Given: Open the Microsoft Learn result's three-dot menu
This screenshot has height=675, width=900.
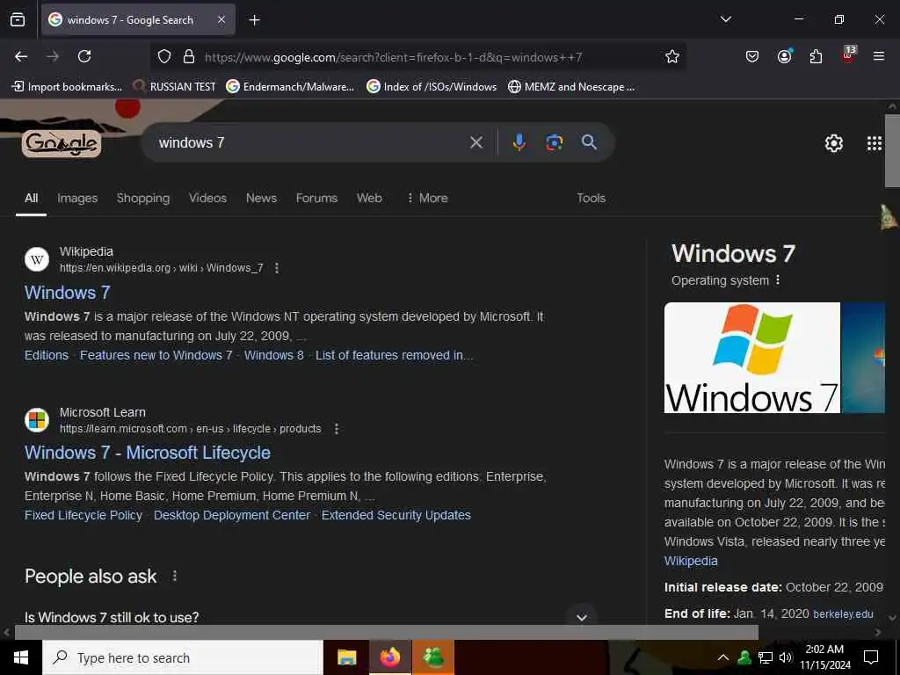Looking at the screenshot, I should point(337,429).
